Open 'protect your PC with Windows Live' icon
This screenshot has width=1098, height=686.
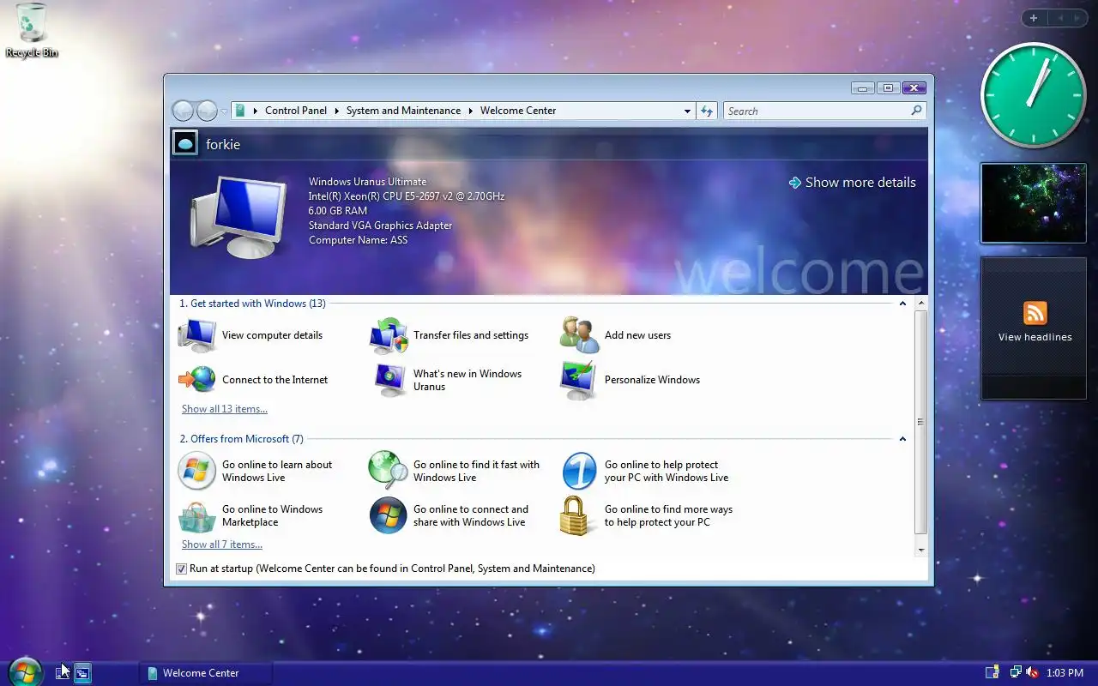580,471
